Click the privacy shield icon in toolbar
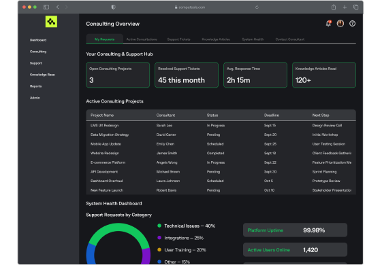This screenshot has height=265, width=382. tap(113, 7)
